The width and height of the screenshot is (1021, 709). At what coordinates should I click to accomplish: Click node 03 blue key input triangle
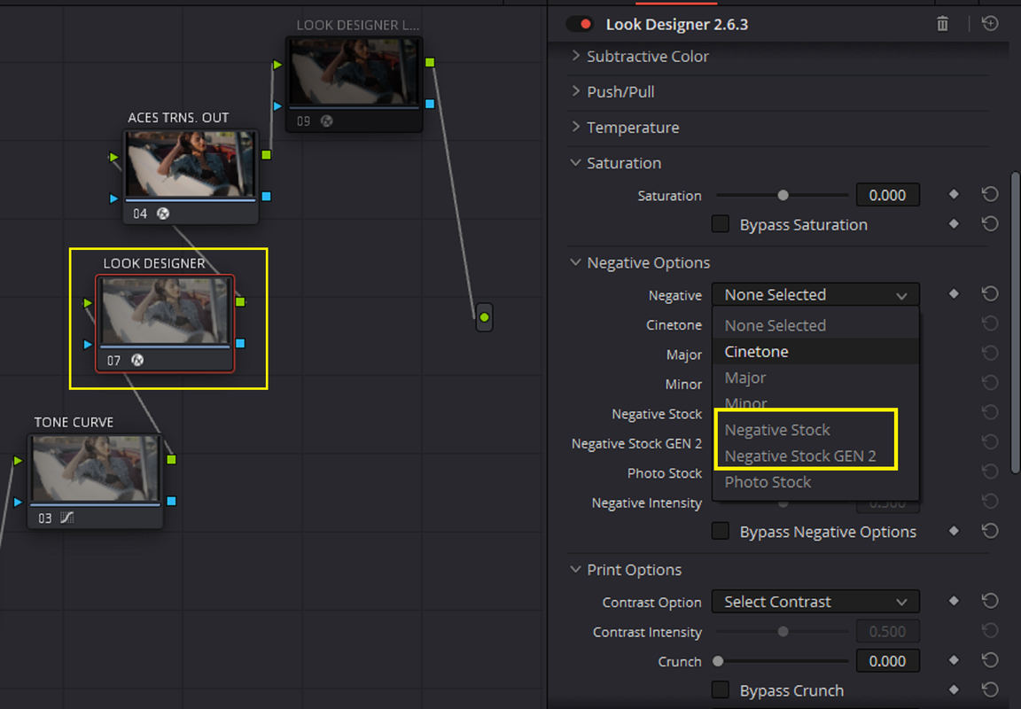click(x=19, y=502)
